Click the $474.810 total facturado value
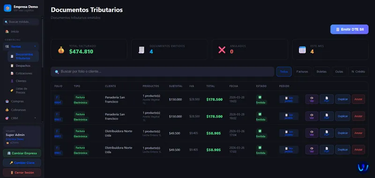Viewport: 375px width, 178px height. click(81, 52)
